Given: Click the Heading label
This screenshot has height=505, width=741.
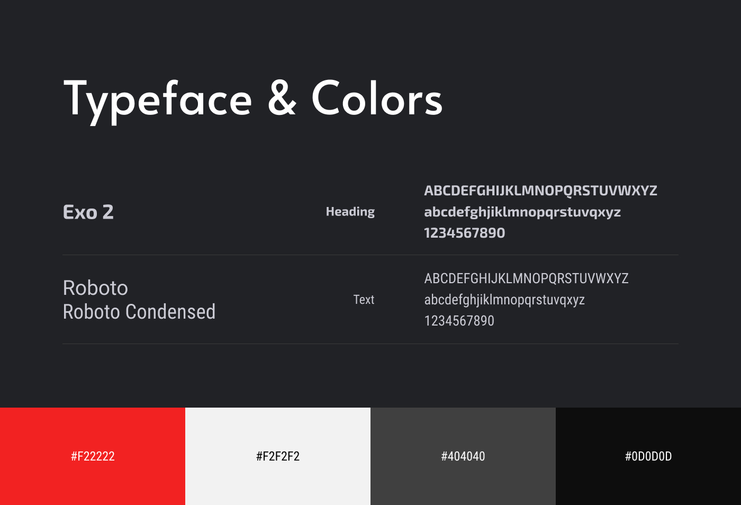Looking at the screenshot, I should tap(350, 212).
